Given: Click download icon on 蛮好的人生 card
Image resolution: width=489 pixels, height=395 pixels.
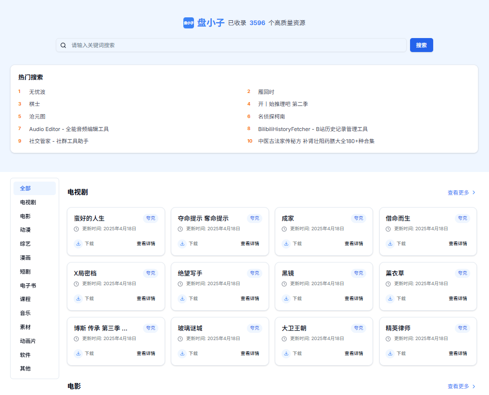Looking at the screenshot, I should [x=78, y=244].
